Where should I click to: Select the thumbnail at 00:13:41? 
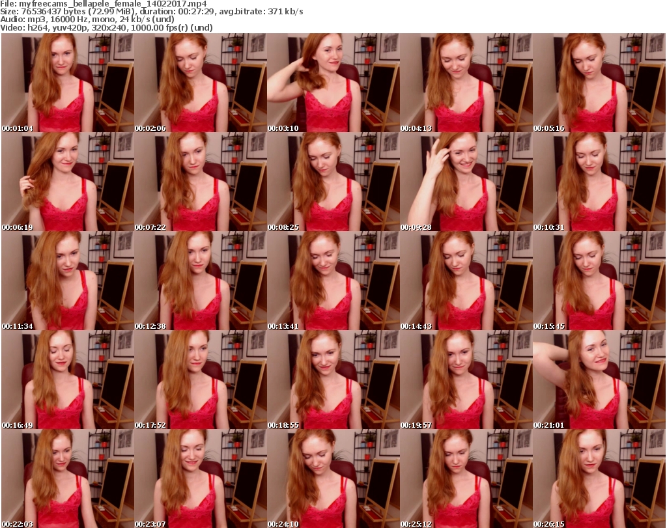pos(333,281)
